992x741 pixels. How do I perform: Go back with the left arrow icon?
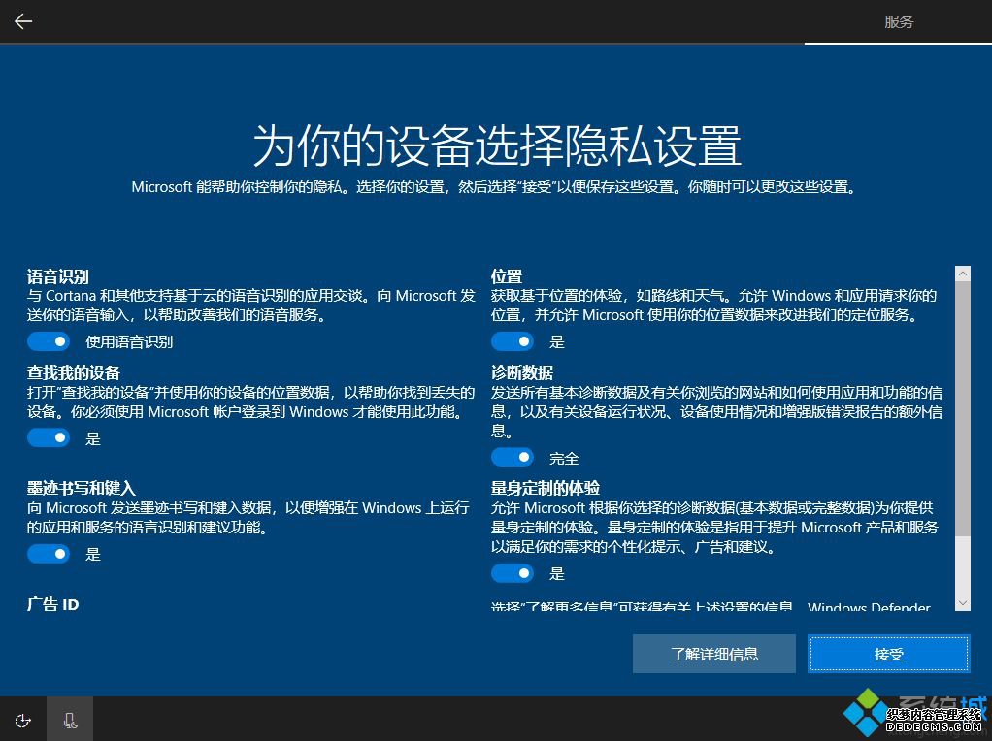[23, 21]
